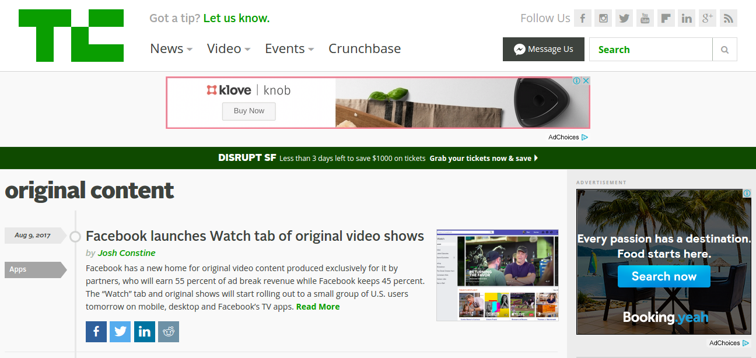Share article on Twitter button
Viewport: 756px width, 358px height.
120,332
